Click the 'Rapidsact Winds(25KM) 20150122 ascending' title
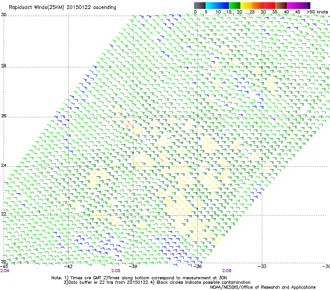Viewport: 330px width, 290px height. 62,8
